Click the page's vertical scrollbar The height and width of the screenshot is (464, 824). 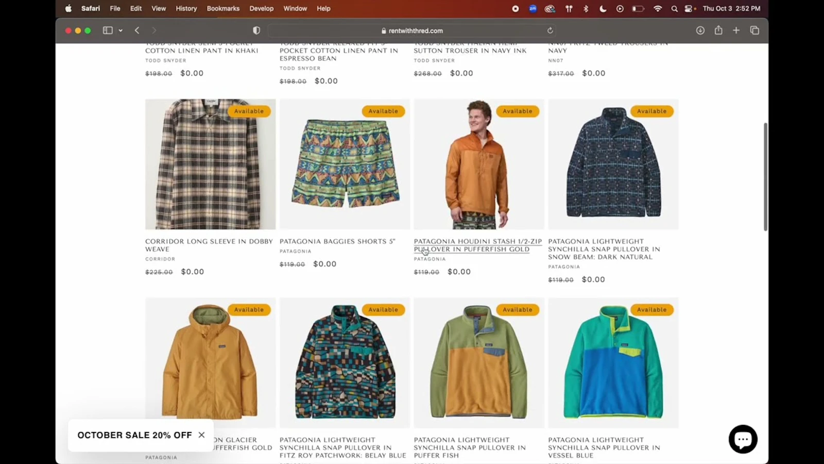tap(765, 177)
